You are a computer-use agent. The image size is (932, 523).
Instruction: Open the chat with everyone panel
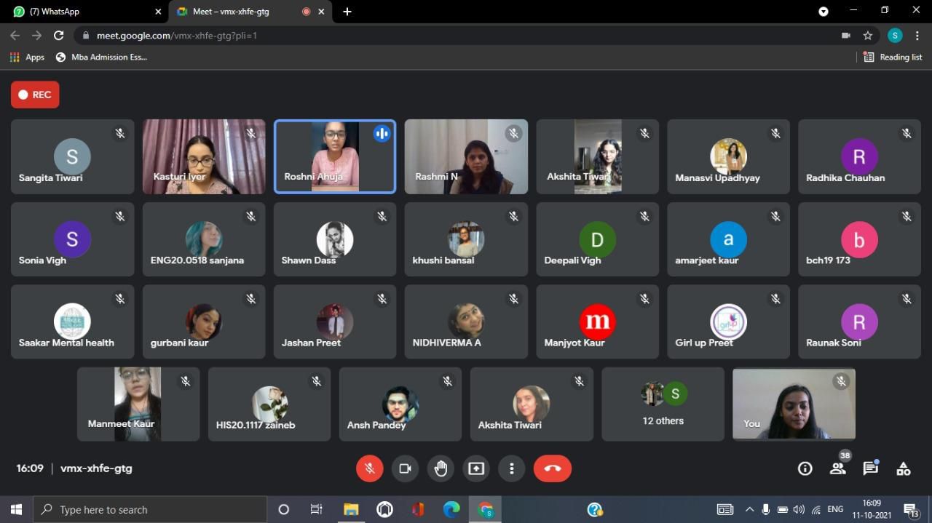tap(870, 469)
